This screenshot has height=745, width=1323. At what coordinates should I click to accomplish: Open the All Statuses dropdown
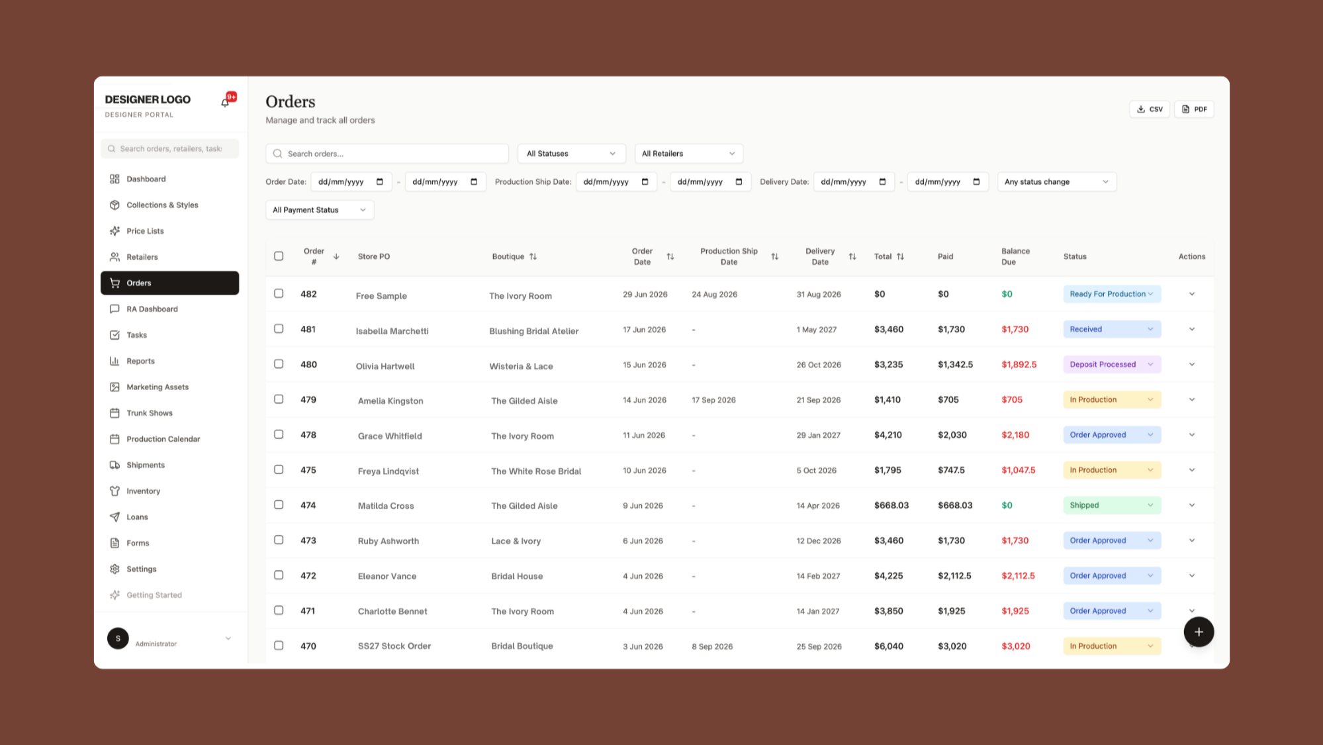click(x=571, y=154)
